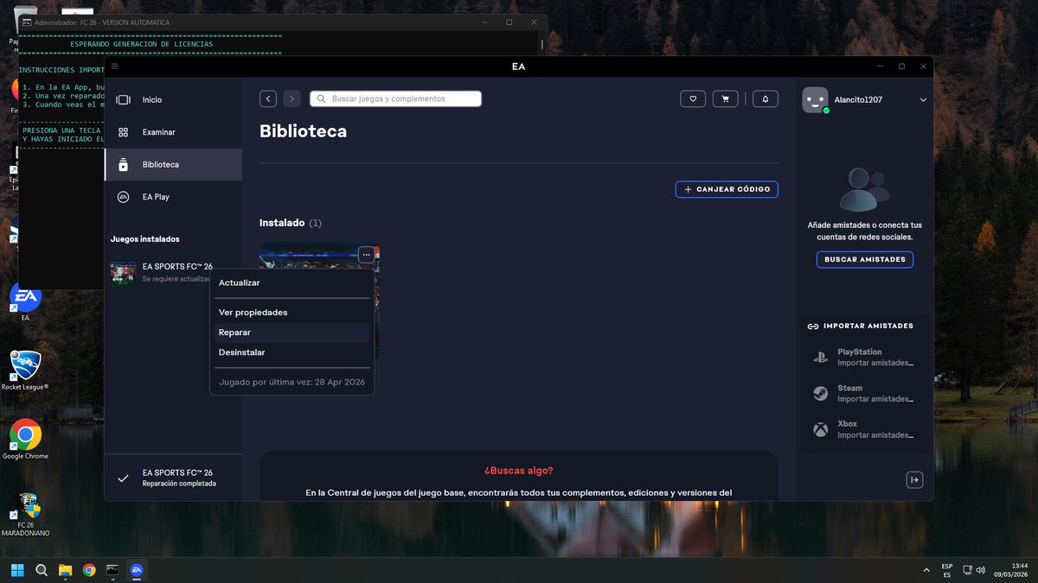Click the CANJEAR CÓDIGO button
The image size is (1038, 583).
(727, 189)
